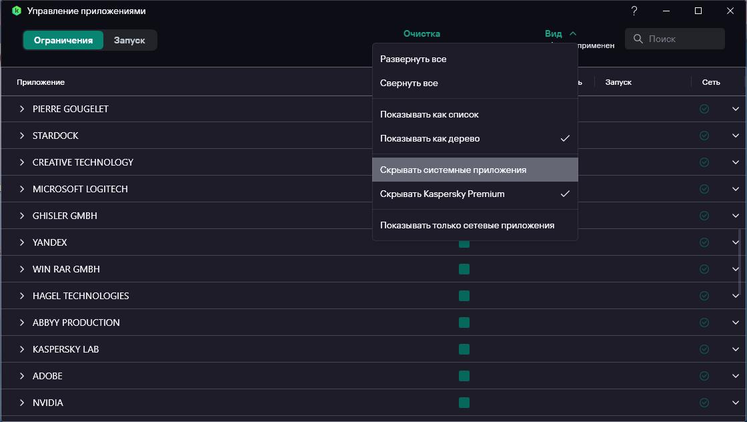
Task: Select Показывать как дерево view option
Action: 430,138
